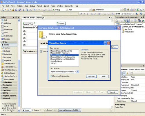Pin the Toolbox panel with the pushpin icon
The image size is (145, 116).
16,17
